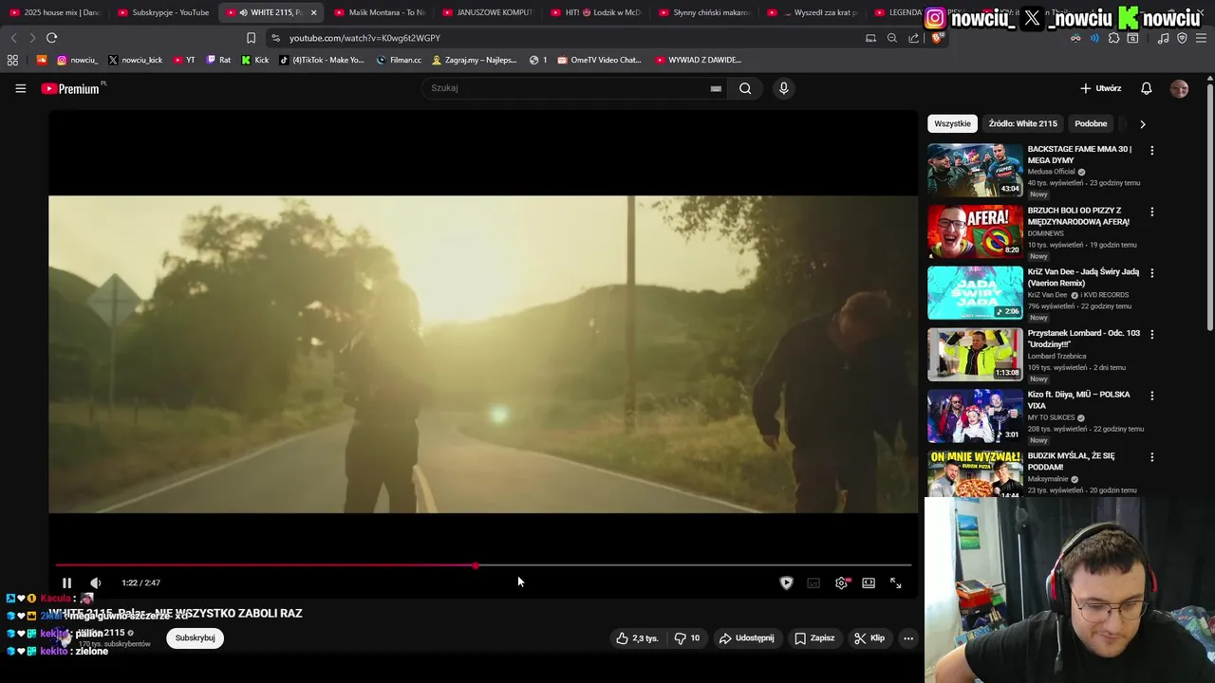Like the video with 2,3 tys.
Viewport: 1215px width, 683px height.
637,638
